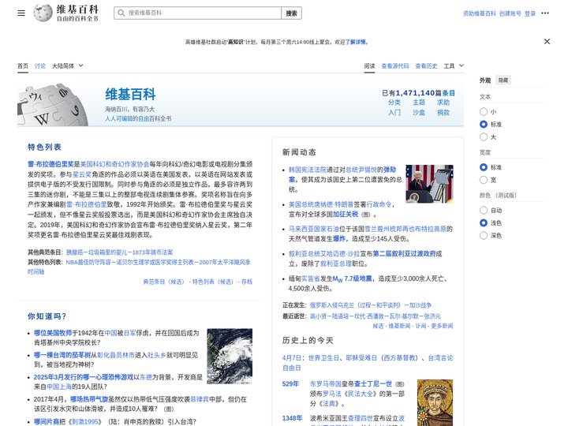Screen dimensions: 568x426
Task: Open 查士丁尼一世 emperor link
Action: click(x=373, y=383)
